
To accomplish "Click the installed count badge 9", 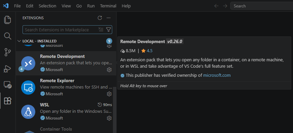I will pyautogui.click(x=109, y=41).
